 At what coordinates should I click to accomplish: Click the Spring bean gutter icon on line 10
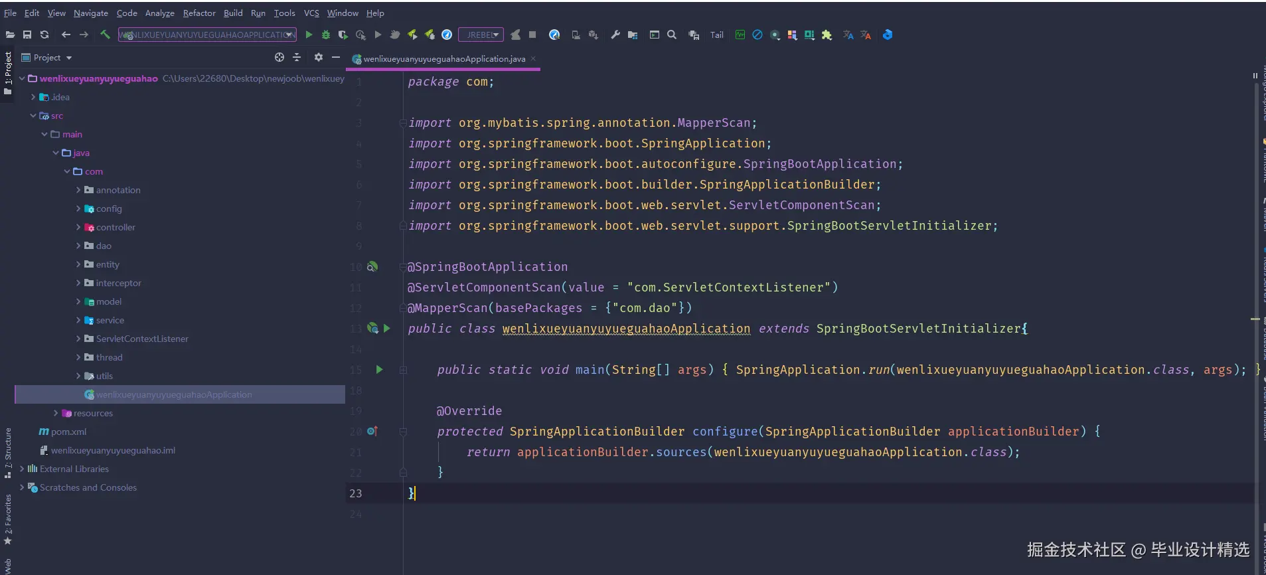click(x=372, y=266)
